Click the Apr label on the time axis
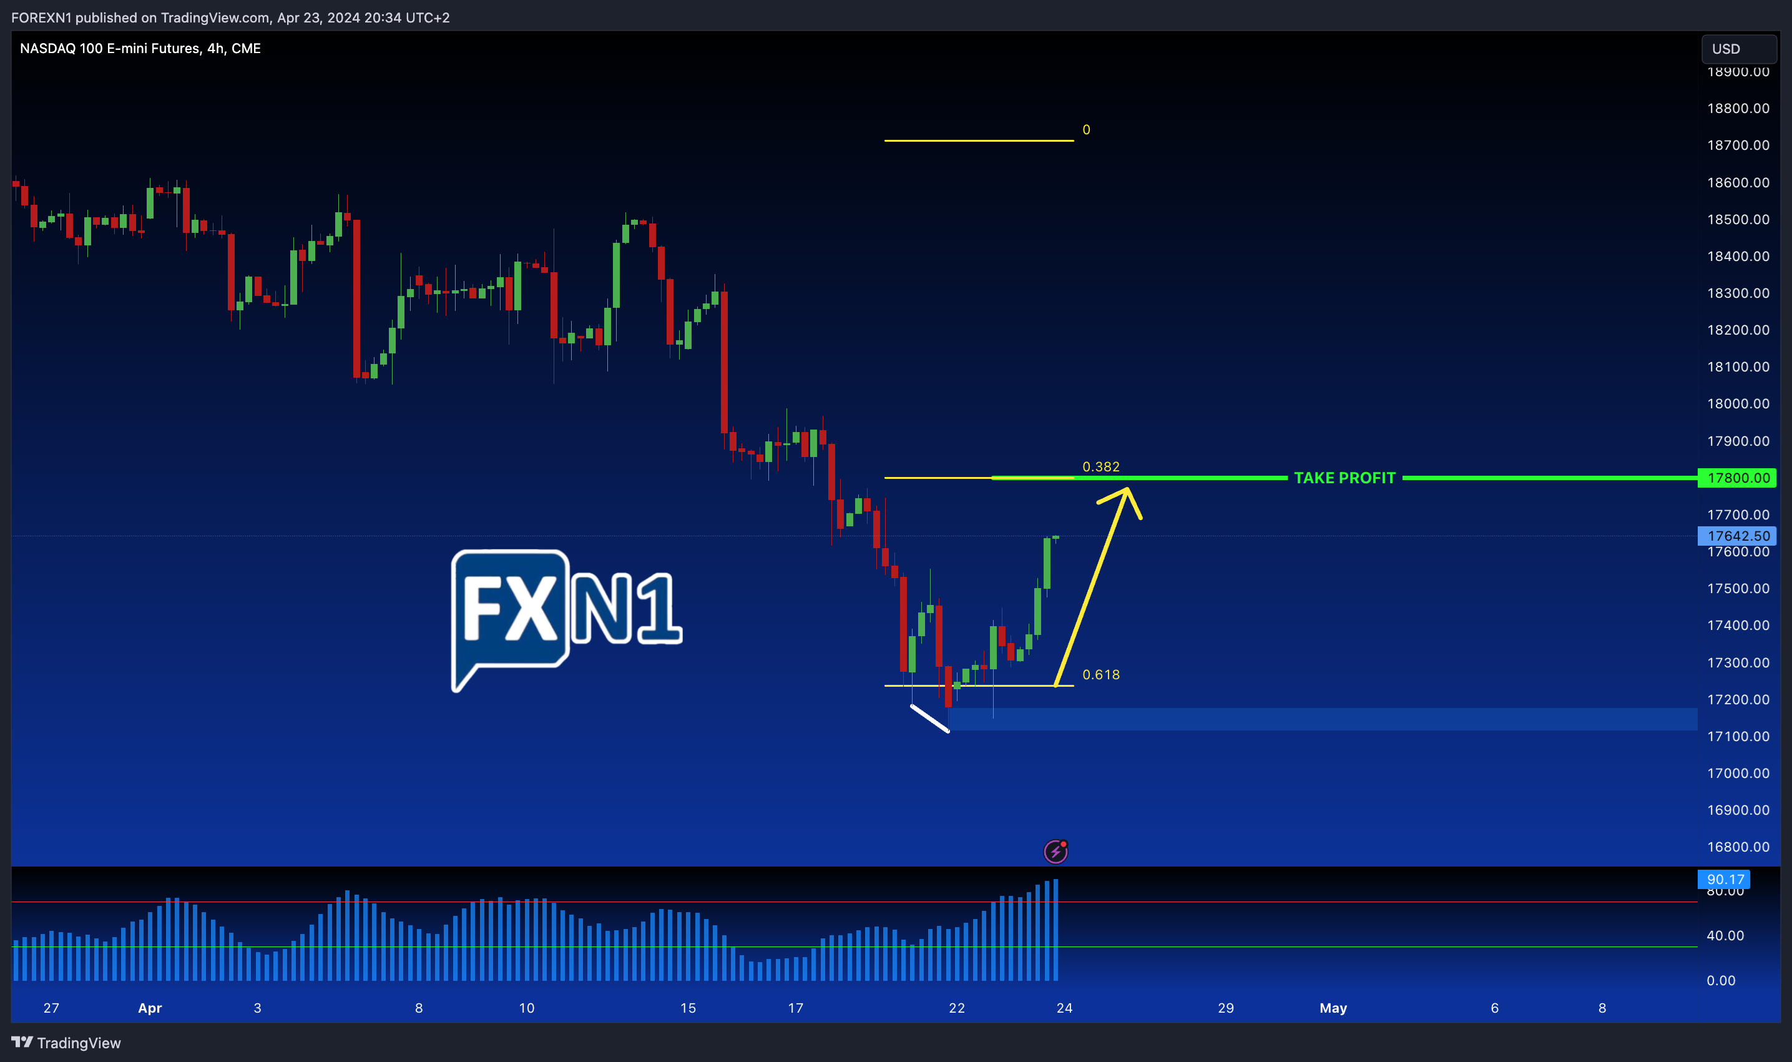This screenshot has height=1062, width=1792. 150,1008
